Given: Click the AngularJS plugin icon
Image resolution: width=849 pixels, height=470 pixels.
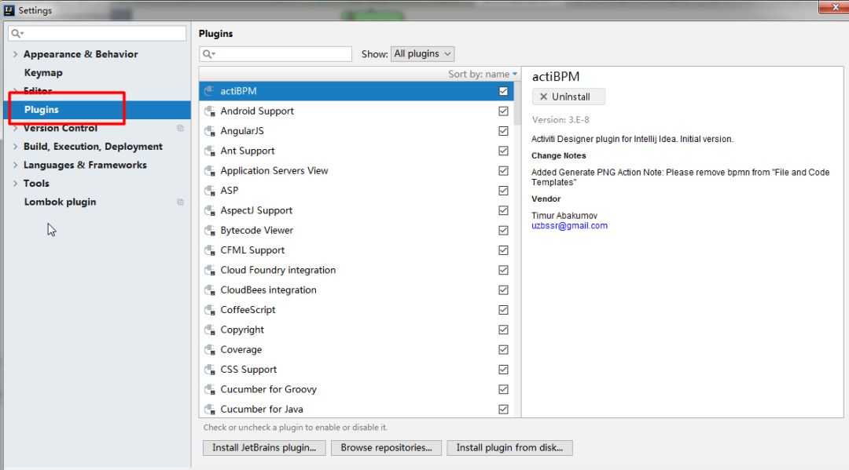Looking at the screenshot, I should point(210,131).
